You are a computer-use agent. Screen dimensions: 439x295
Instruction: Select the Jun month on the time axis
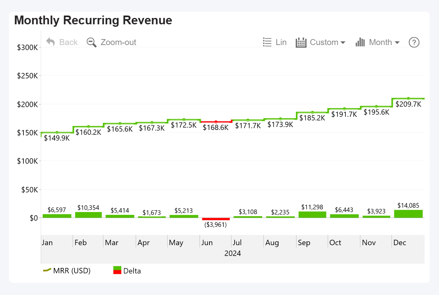(207, 242)
